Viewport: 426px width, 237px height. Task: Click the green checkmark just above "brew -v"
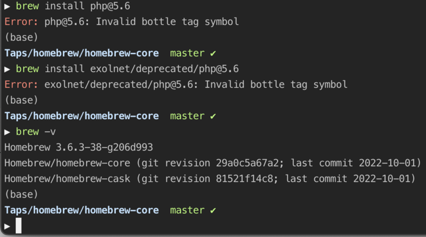click(x=212, y=116)
